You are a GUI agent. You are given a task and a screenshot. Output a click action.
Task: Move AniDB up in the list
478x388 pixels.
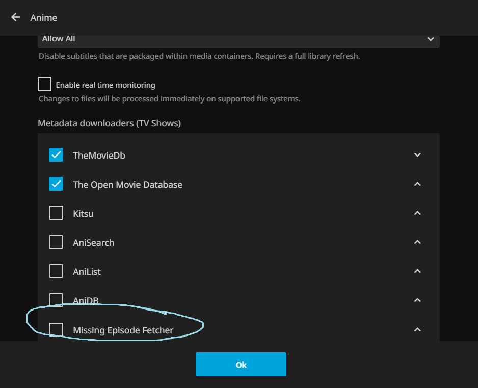417,300
